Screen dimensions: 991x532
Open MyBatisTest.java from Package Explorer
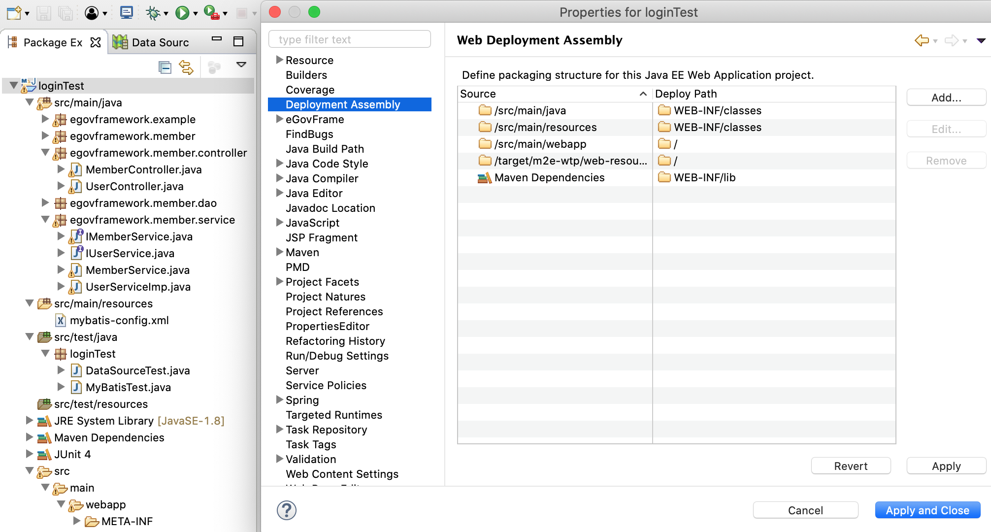128,387
